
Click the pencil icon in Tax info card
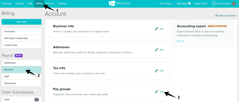pos(156,71)
